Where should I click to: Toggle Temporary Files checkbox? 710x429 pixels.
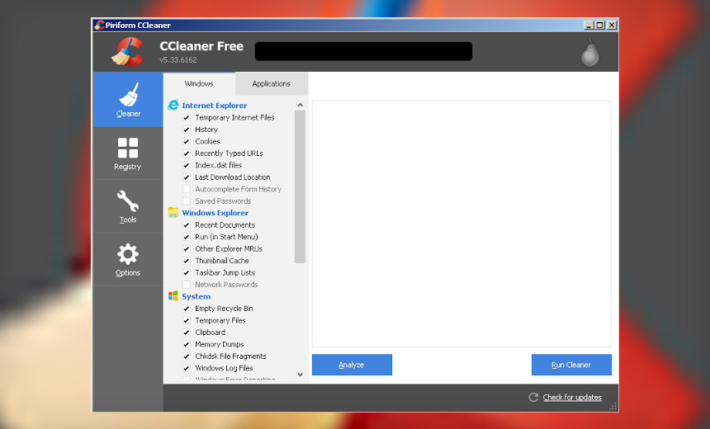coord(186,320)
